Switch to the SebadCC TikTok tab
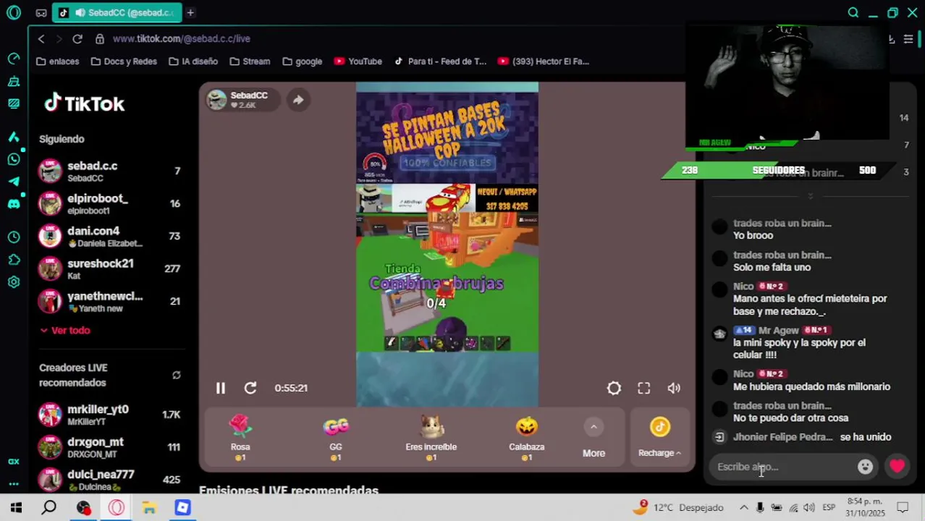 (117, 12)
